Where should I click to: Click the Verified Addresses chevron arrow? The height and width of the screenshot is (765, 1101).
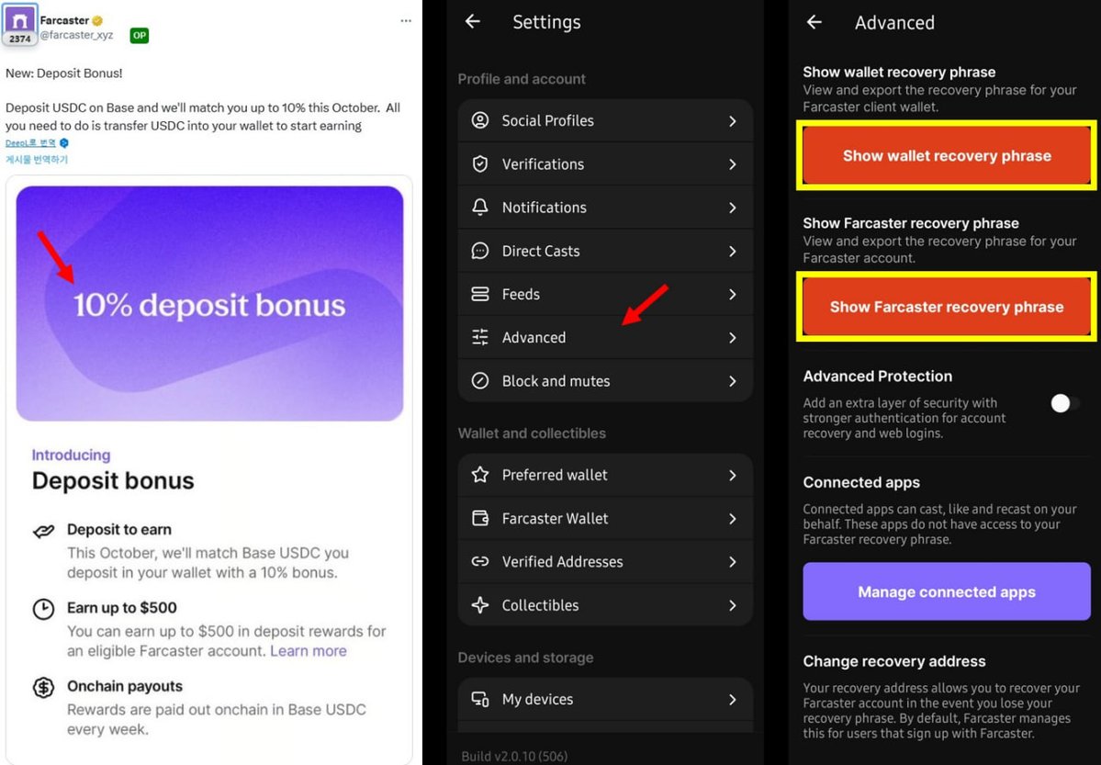point(733,562)
